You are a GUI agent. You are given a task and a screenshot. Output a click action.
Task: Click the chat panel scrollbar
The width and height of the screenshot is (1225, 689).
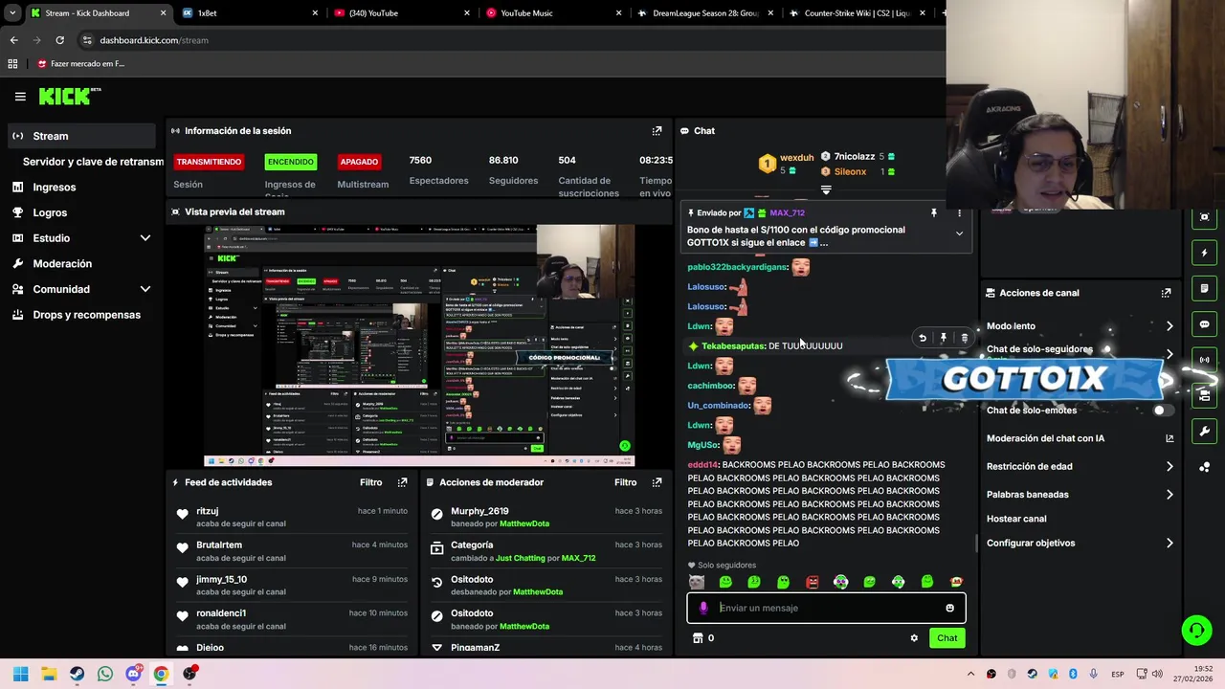click(975, 543)
